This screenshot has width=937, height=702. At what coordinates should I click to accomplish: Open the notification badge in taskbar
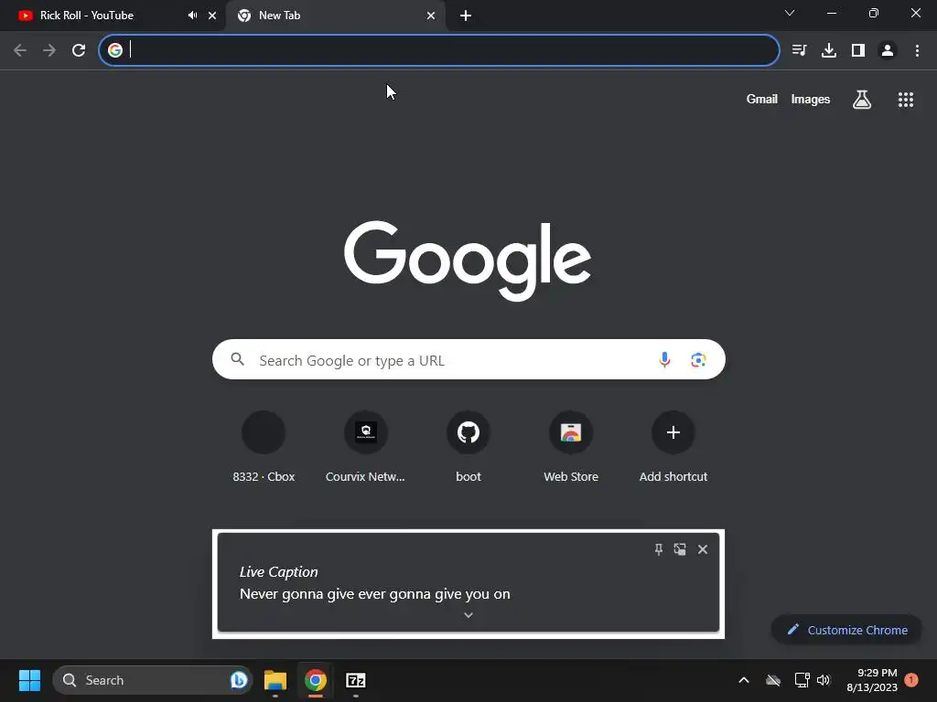point(911,680)
